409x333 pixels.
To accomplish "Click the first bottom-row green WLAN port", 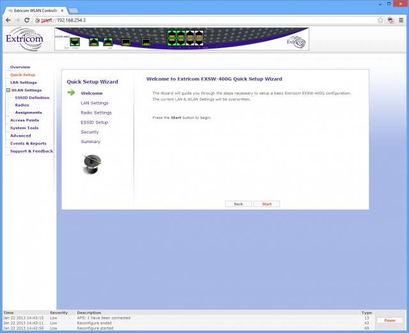I will tap(172, 42).
